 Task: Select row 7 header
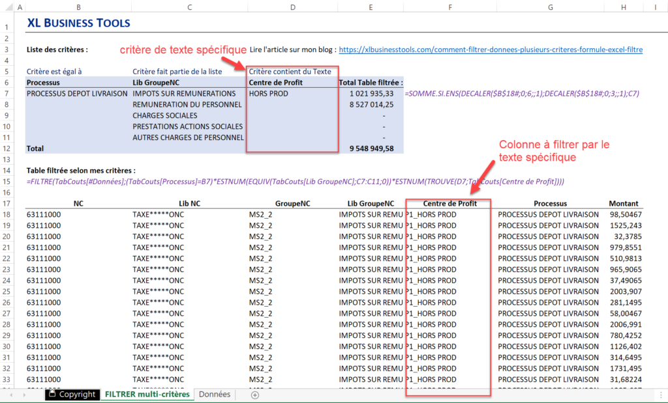pyautogui.click(x=8, y=94)
